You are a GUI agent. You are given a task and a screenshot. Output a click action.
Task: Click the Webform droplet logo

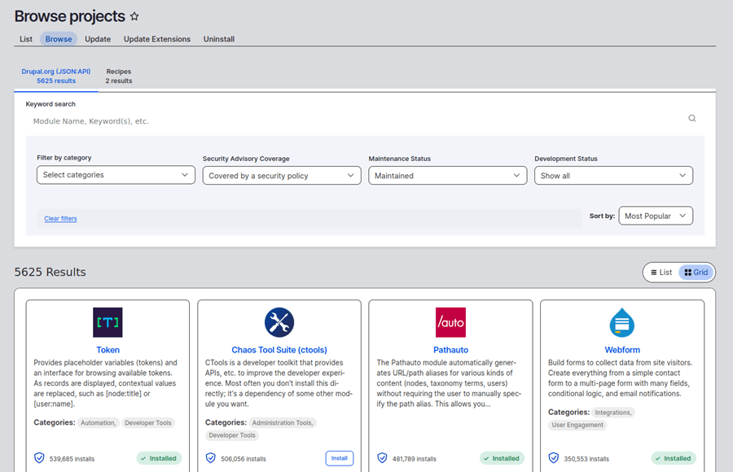pyautogui.click(x=622, y=322)
